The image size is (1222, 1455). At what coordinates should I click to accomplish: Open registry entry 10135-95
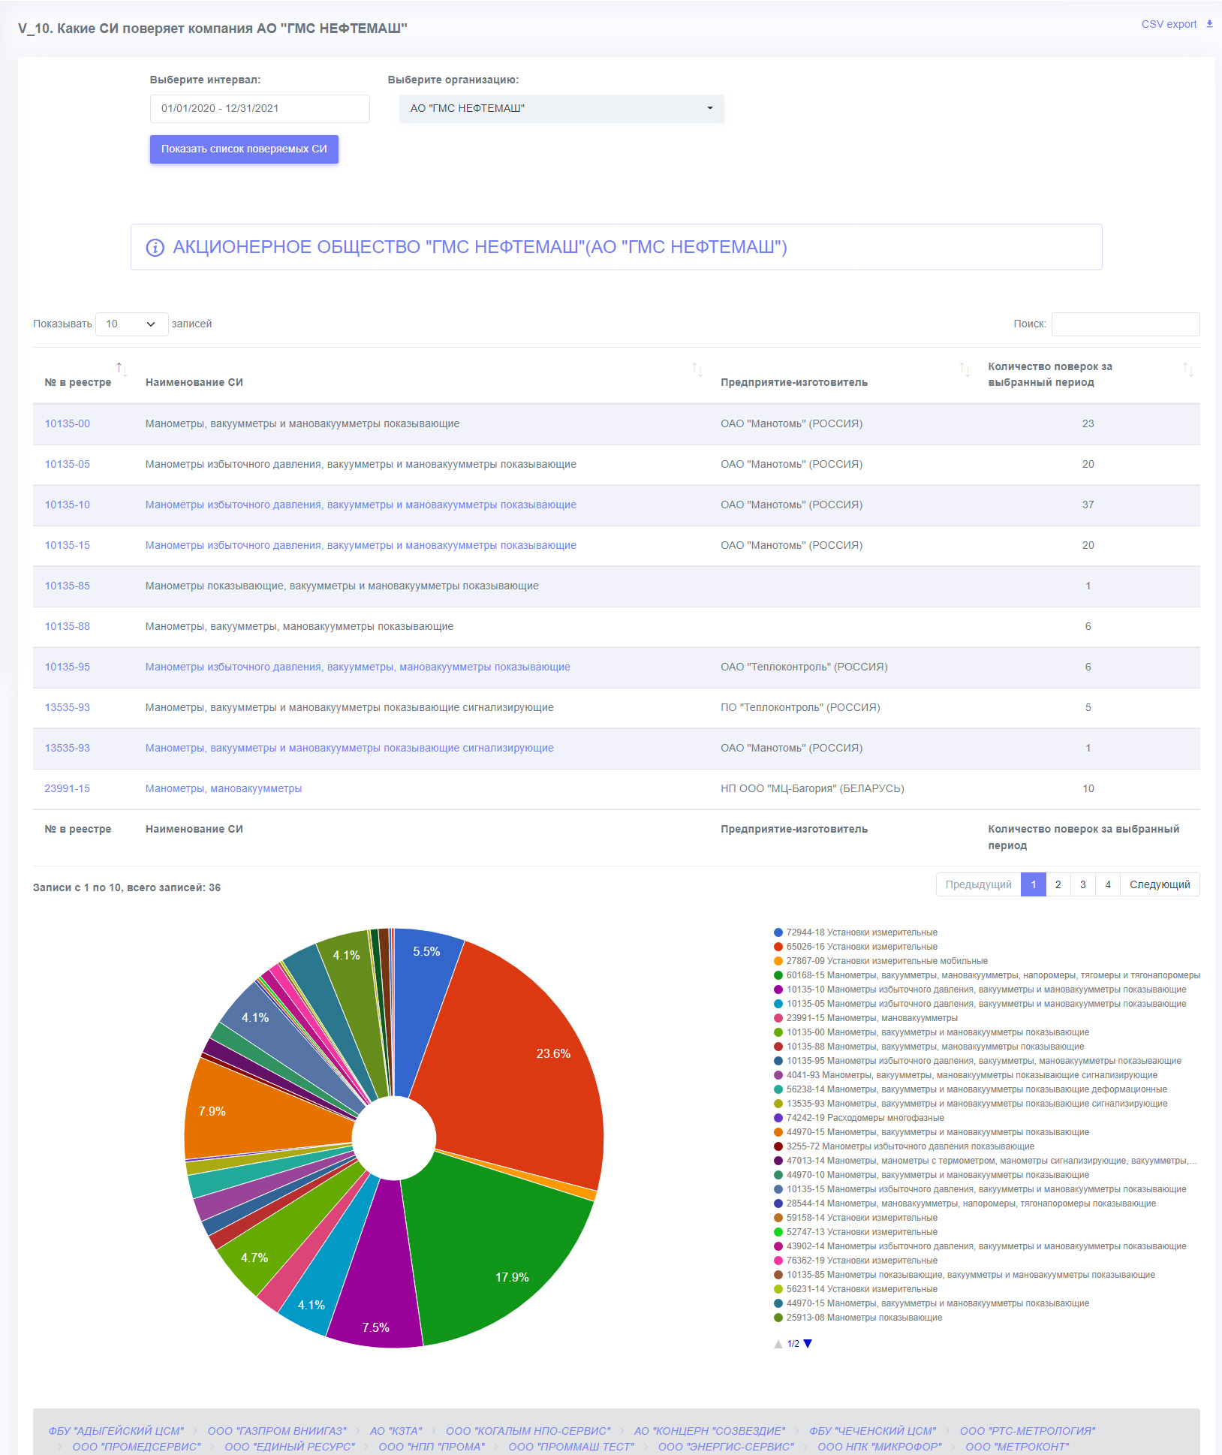(68, 667)
